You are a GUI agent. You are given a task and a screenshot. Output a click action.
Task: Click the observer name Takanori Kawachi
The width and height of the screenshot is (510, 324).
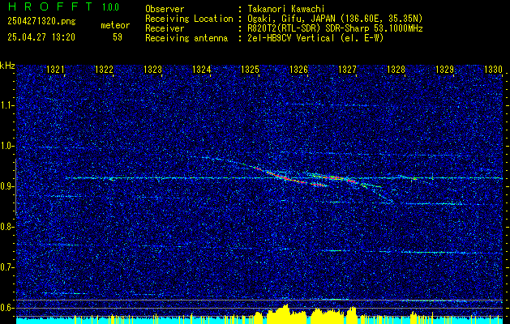tap(285, 9)
